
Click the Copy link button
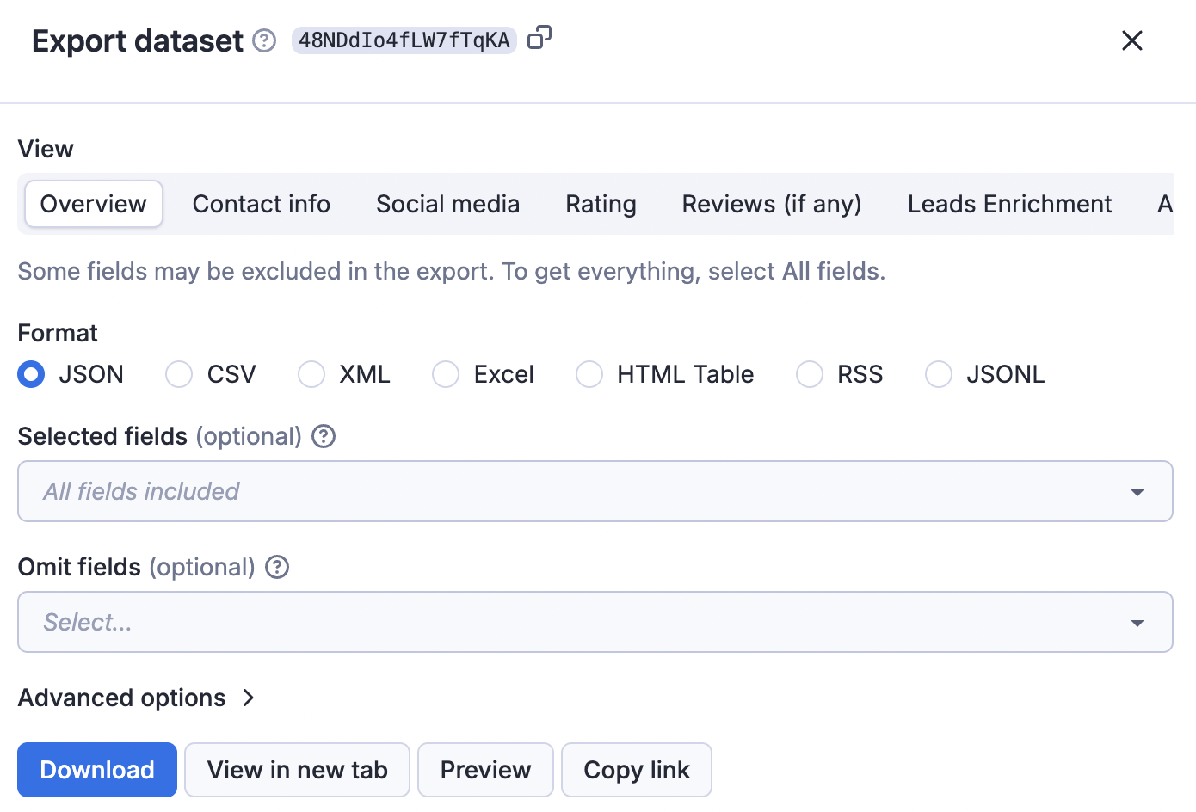(637, 770)
